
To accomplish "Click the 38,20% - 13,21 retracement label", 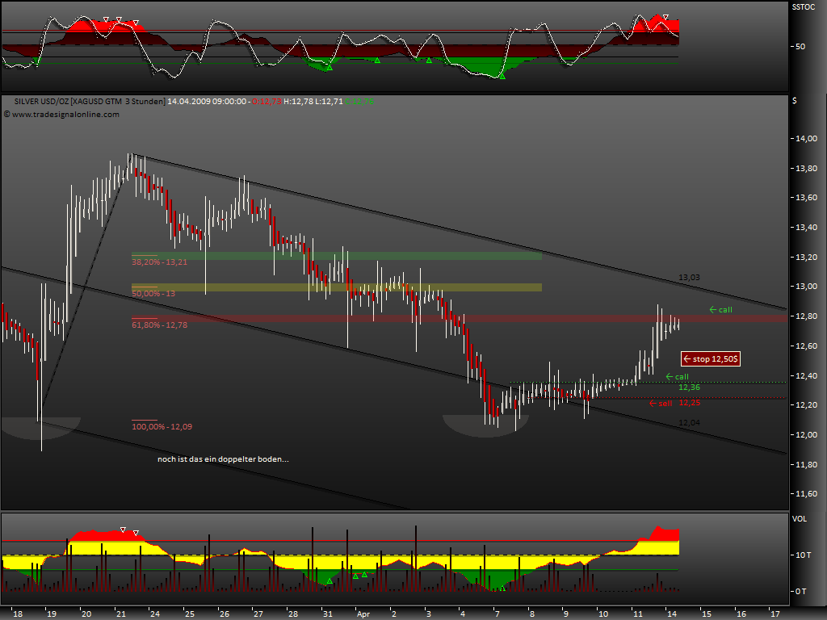I will pyautogui.click(x=159, y=262).
